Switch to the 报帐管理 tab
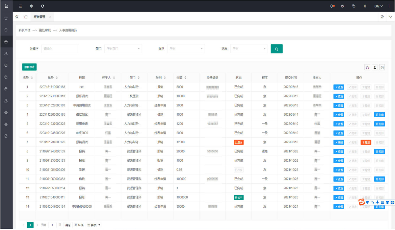395x230 pixels. point(39,17)
